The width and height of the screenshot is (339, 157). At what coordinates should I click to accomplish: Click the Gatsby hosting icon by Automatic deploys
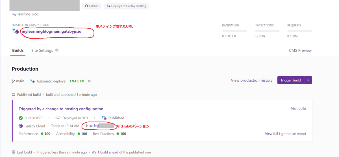[x=32, y=81]
